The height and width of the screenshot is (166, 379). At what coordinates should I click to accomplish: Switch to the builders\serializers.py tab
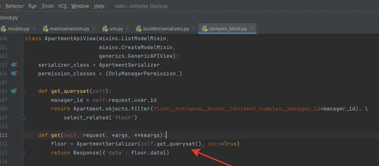coord(166,29)
